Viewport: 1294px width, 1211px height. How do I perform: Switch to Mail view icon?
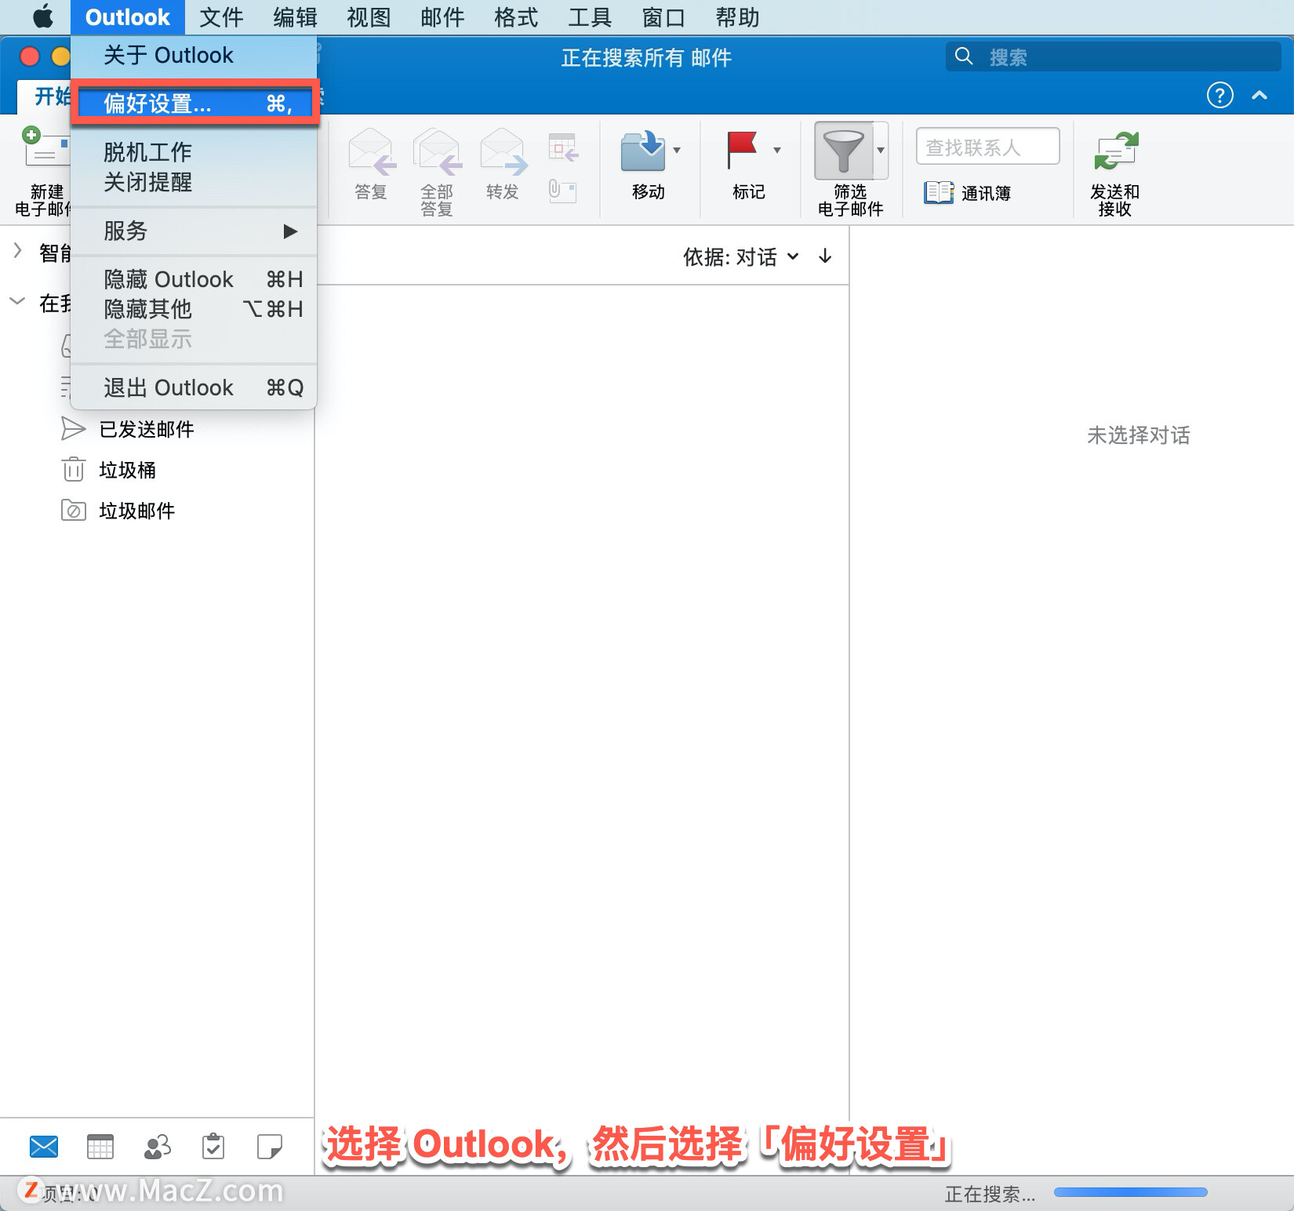pyautogui.click(x=44, y=1147)
